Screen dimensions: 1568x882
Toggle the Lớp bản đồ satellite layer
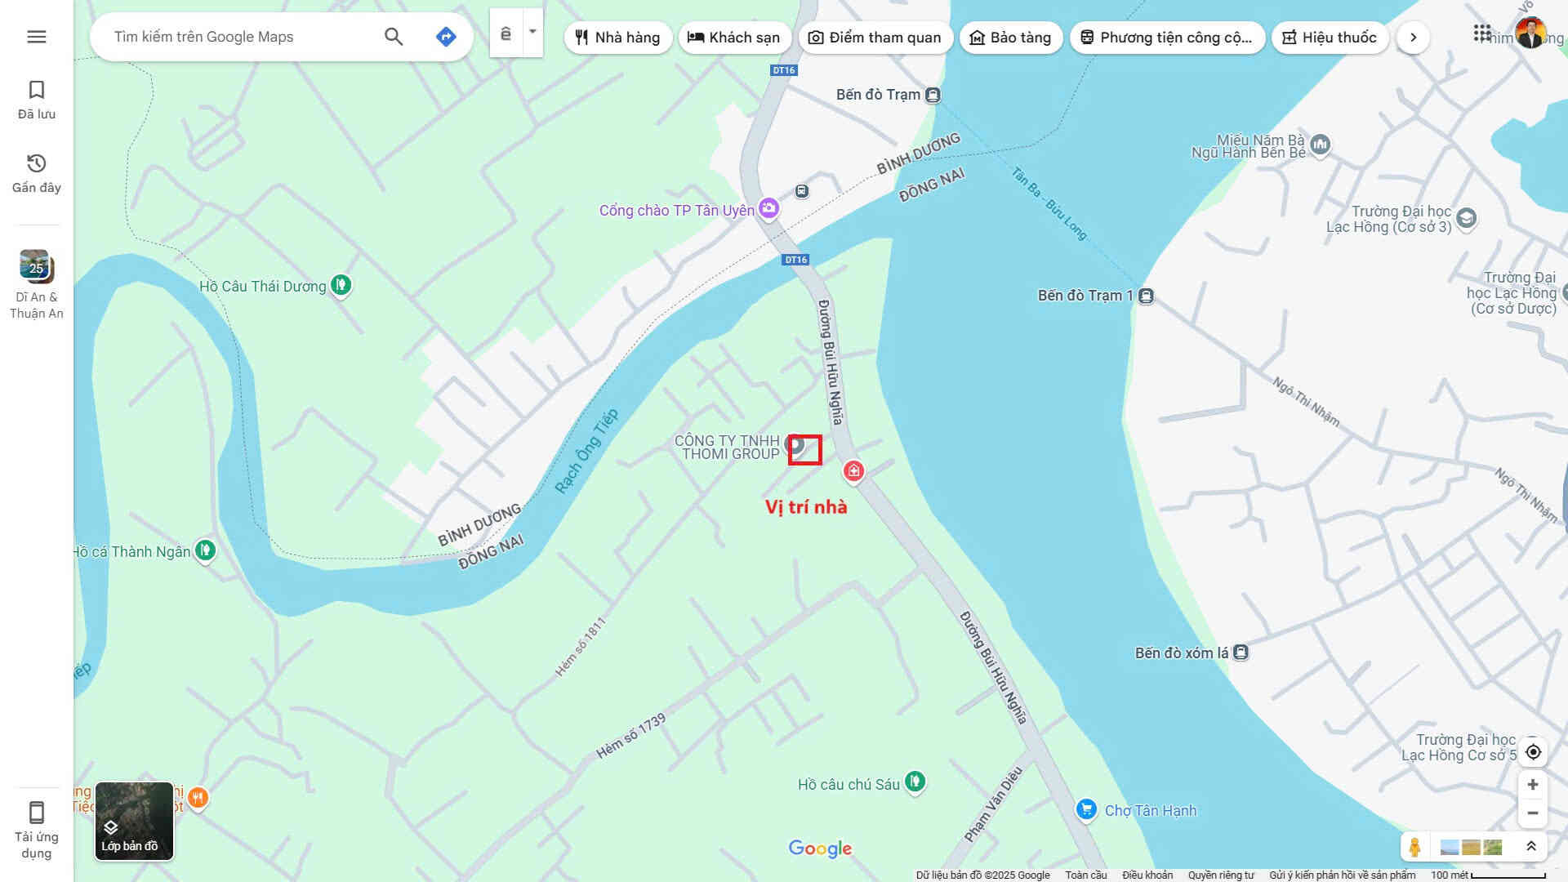coord(134,821)
